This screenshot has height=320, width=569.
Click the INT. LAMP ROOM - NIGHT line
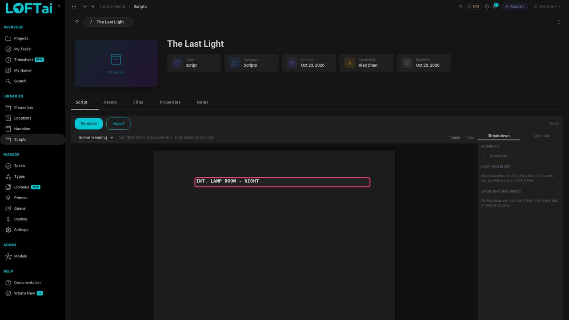(x=282, y=182)
